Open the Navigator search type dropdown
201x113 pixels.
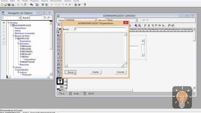[x=20, y=18]
